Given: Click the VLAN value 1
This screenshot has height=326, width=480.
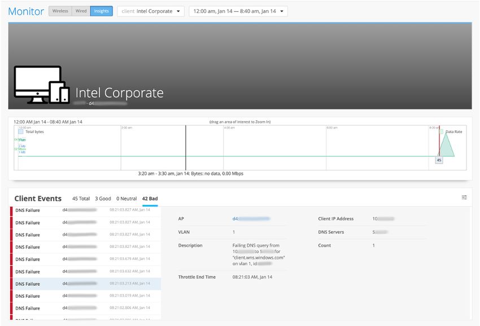Looking at the screenshot, I should tap(234, 232).
